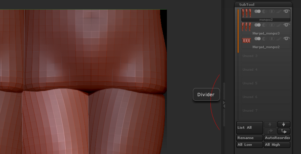Click the AutoReorder button
The image size is (301, 154).
277,138
